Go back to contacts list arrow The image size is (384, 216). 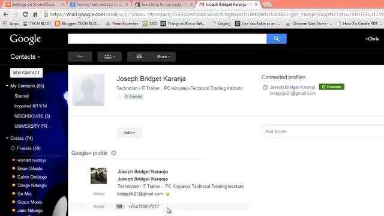tap(80, 56)
